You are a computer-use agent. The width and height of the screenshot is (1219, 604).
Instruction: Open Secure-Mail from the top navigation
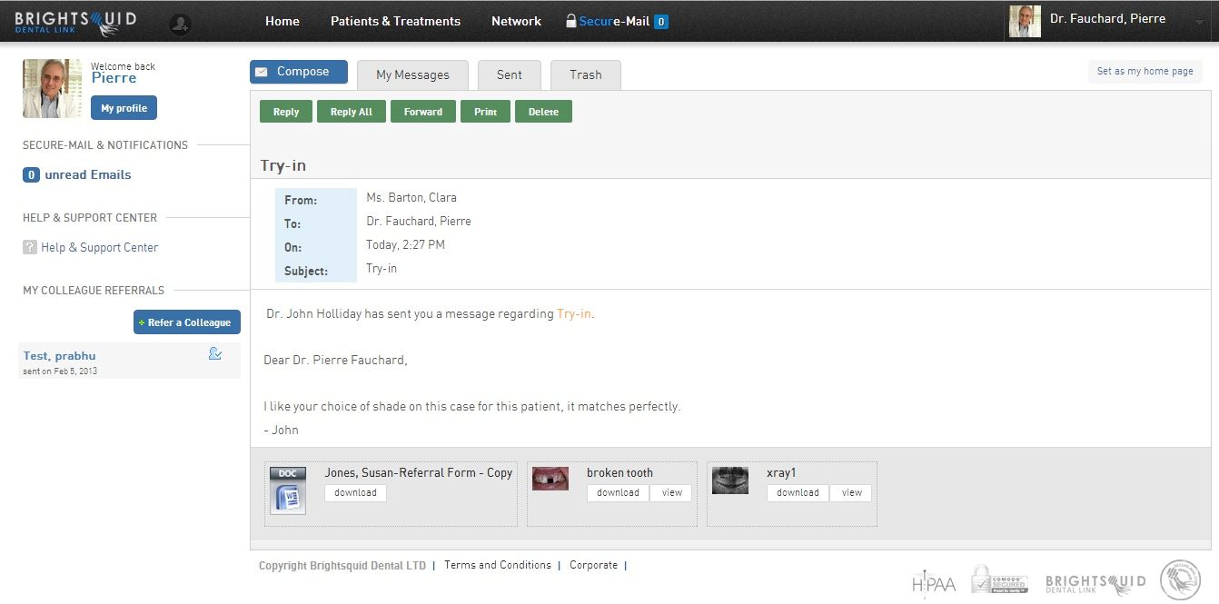614,21
